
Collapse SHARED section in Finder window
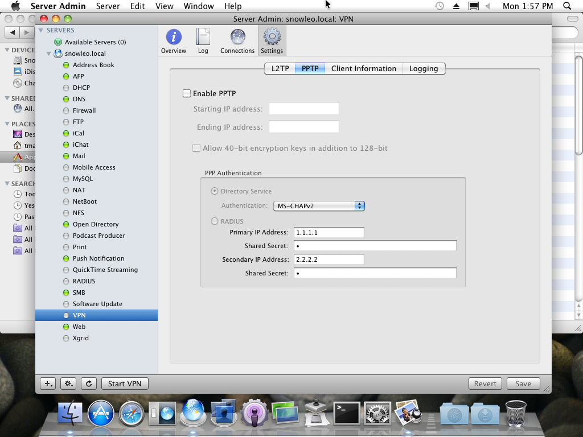coord(7,98)
